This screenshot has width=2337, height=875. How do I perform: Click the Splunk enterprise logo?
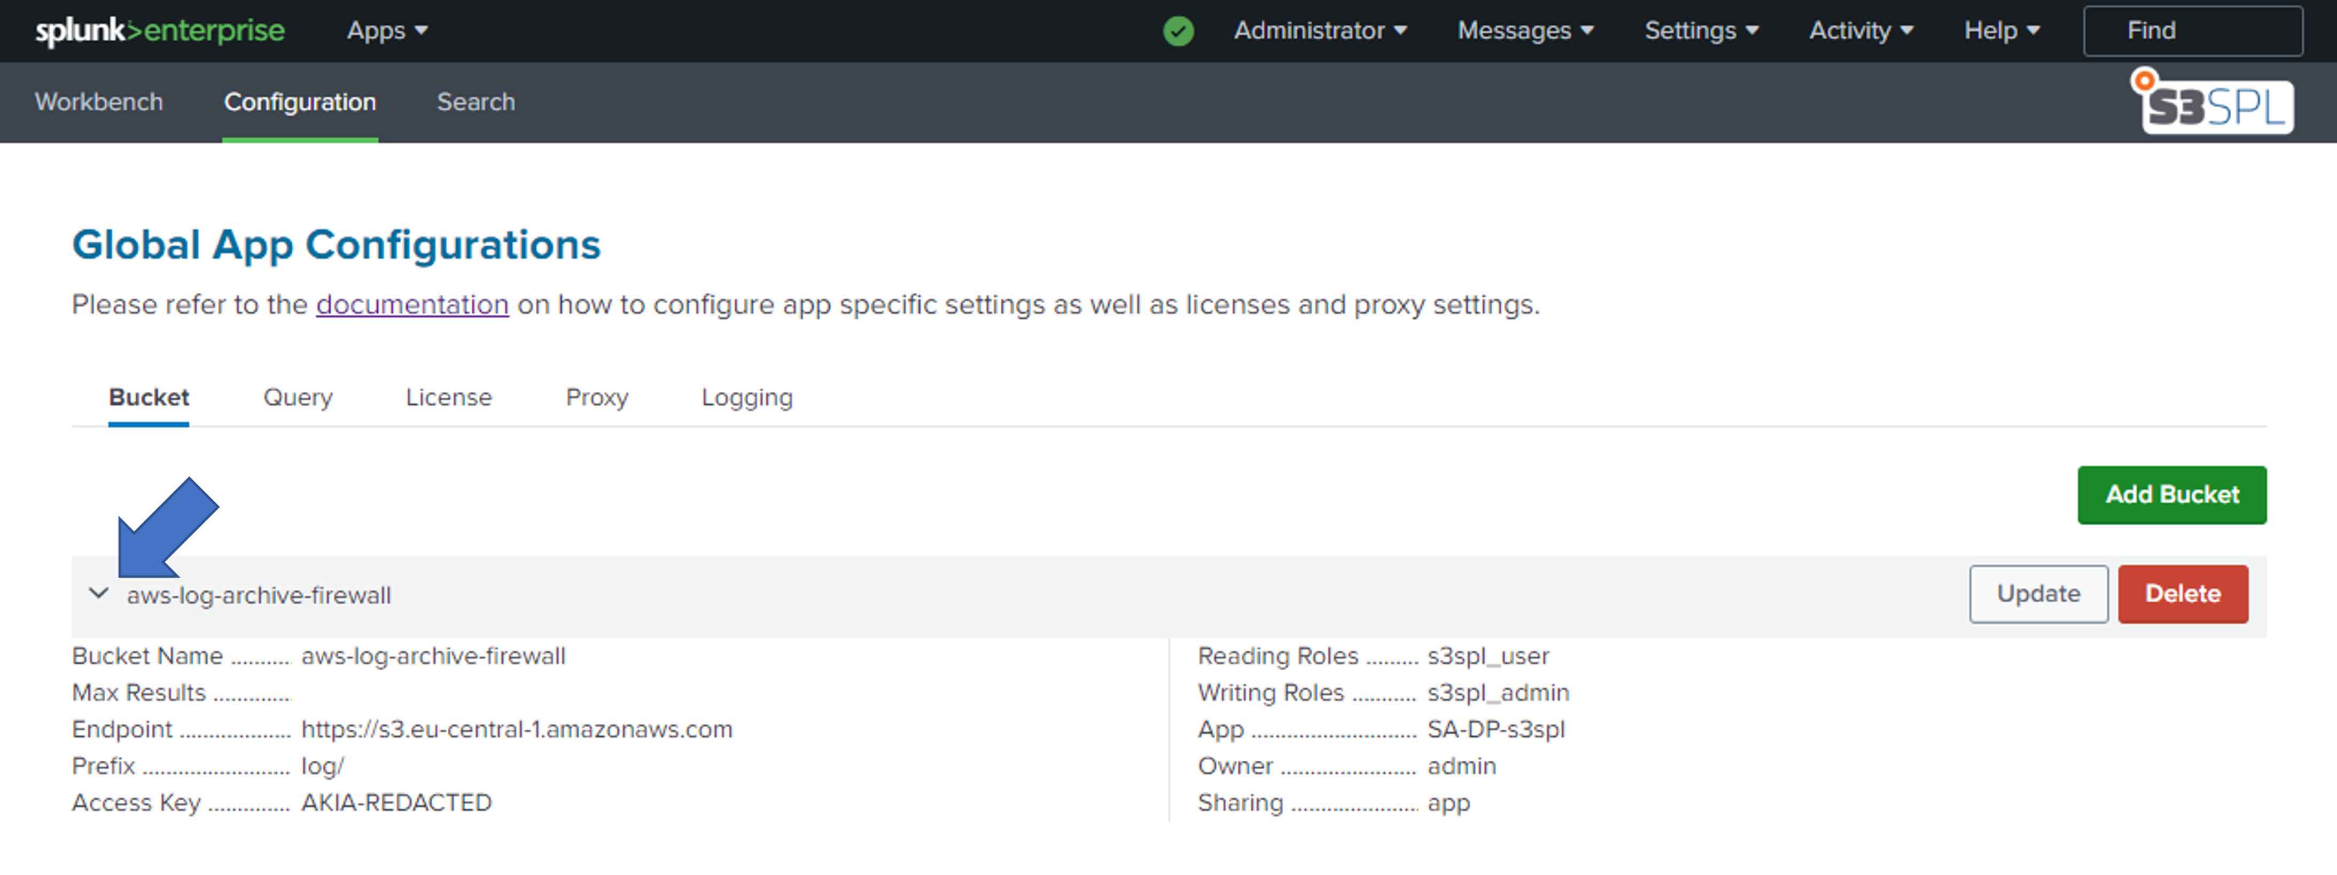pos(160,31)
